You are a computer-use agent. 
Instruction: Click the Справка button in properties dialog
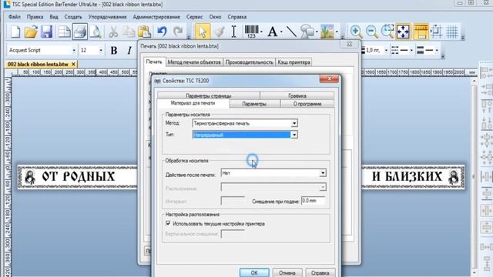tap(320, 272)
